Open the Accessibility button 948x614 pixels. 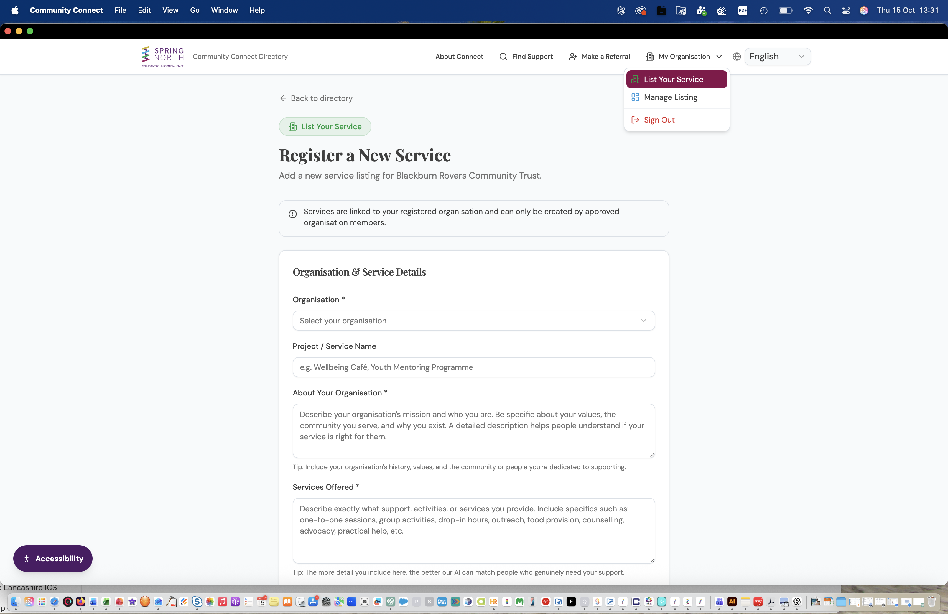53,558
